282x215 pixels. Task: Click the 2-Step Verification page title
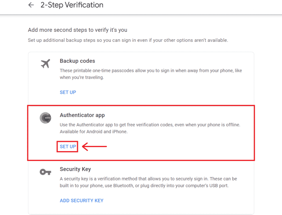(x=72, y=5)
